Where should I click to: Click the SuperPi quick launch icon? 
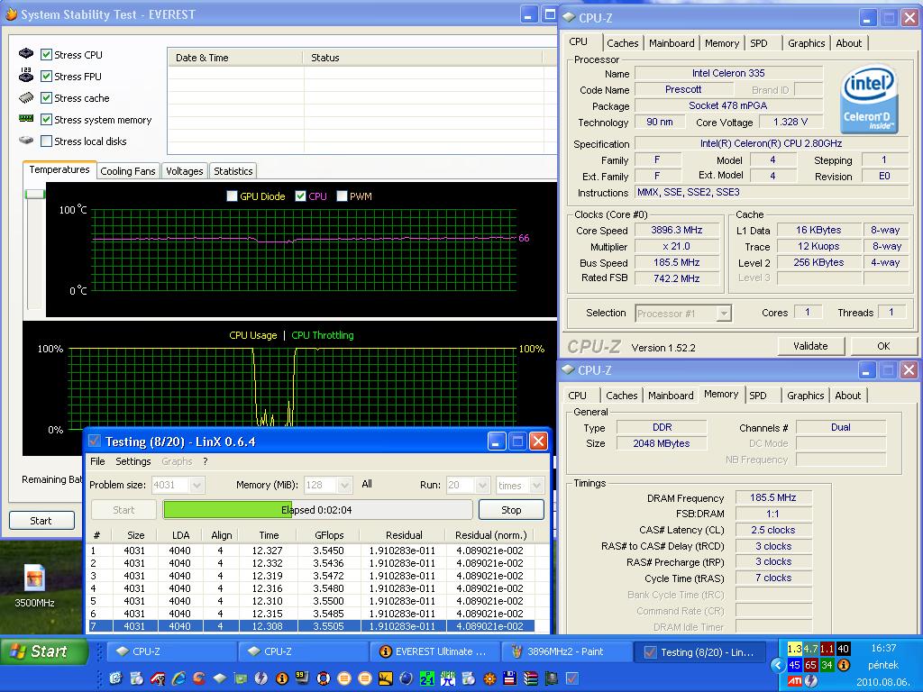[x=448, y=678]
